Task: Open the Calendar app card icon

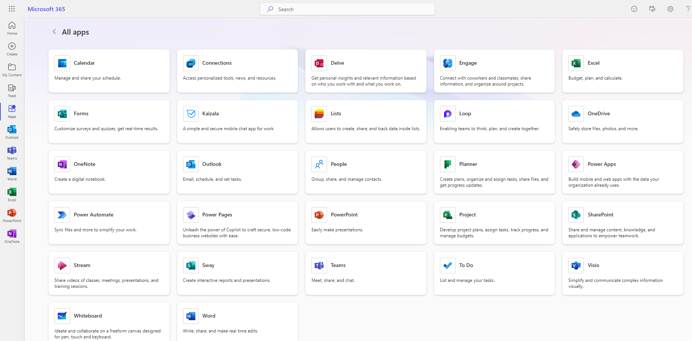Action: click(x=62, y=63)
